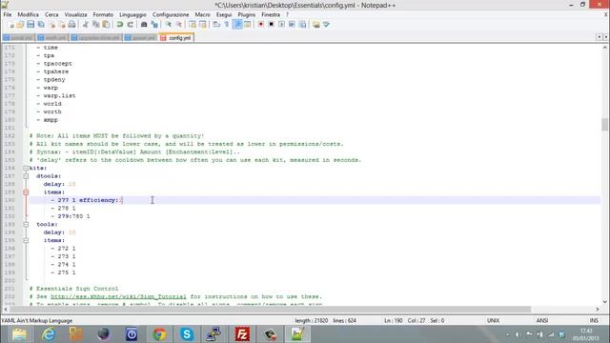The width and height of the screenshot is (610, 343).
Task: Open the Esegui menu
Action: [x=224, y=14]
